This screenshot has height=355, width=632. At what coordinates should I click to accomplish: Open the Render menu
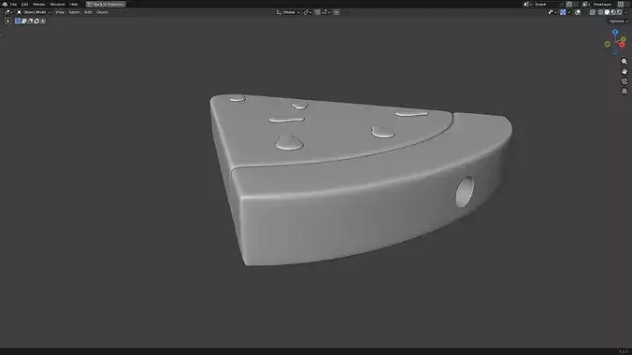pos(38,4)
